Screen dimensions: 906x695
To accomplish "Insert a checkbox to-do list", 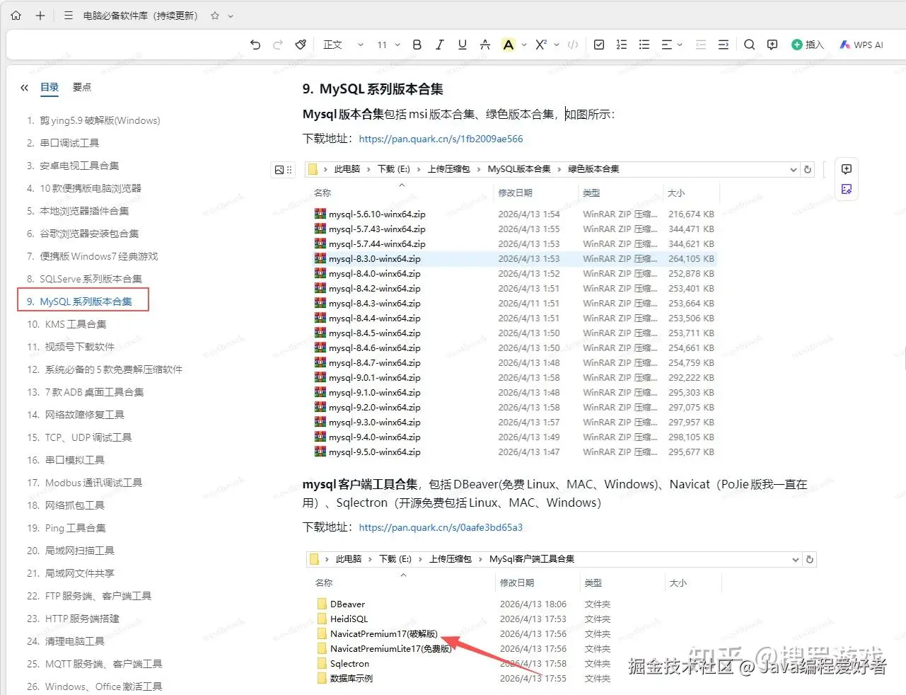I will point(599,45).
